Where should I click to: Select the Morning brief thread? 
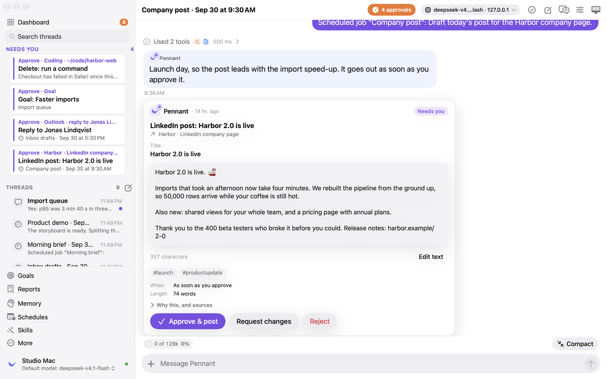point(68,248)
